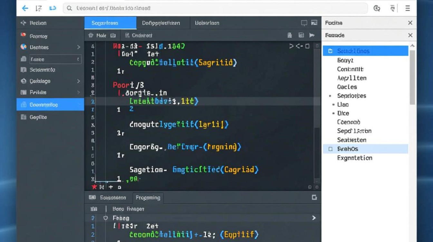The image size is (433, 242).
Task: Expand the Denities sidebar chevron
Action: [78, 47]
